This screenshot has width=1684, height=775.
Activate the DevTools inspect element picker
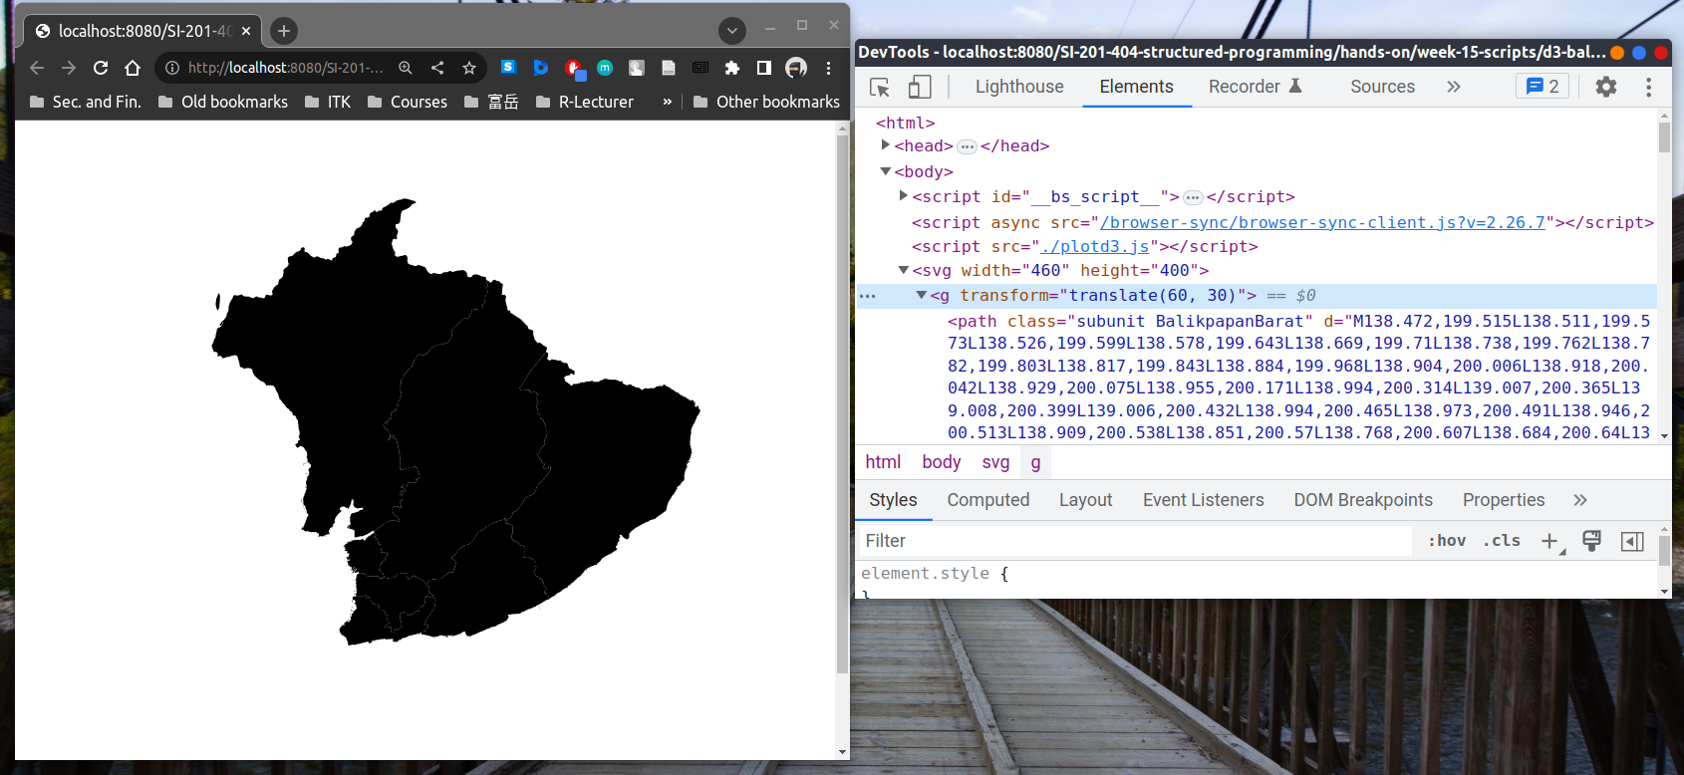[x=880, y=87]
